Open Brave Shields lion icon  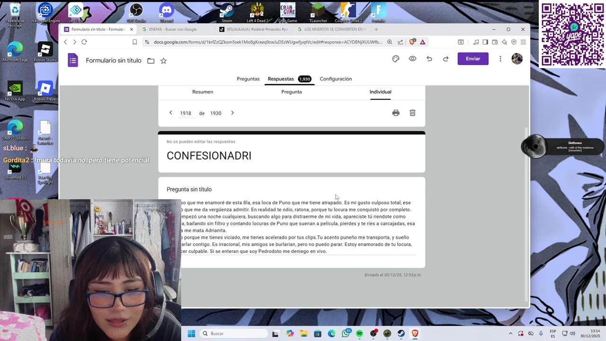tap(412, 42)
